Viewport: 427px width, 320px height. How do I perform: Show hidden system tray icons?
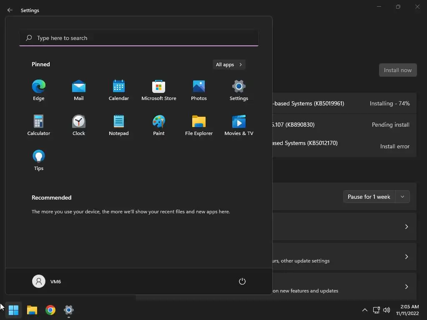point(364,310)
